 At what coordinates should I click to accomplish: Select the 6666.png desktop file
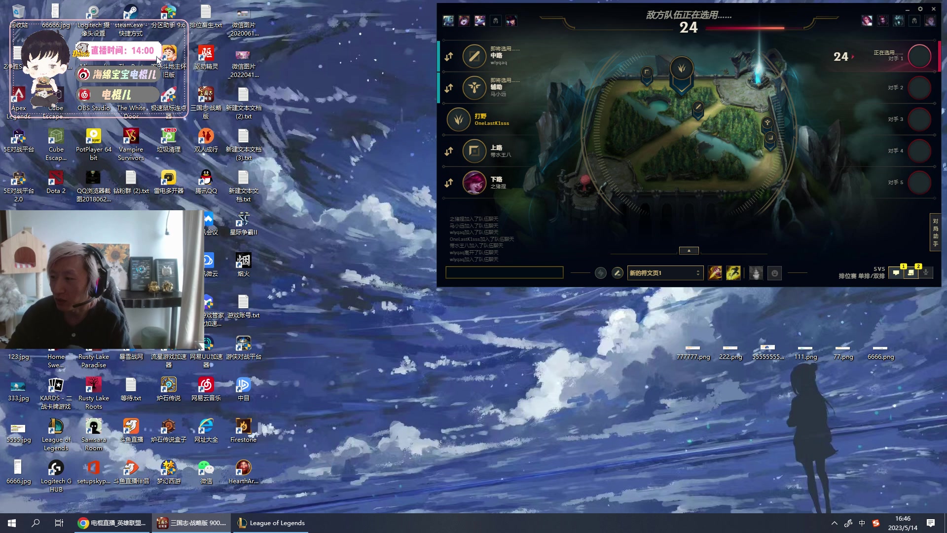880,353
